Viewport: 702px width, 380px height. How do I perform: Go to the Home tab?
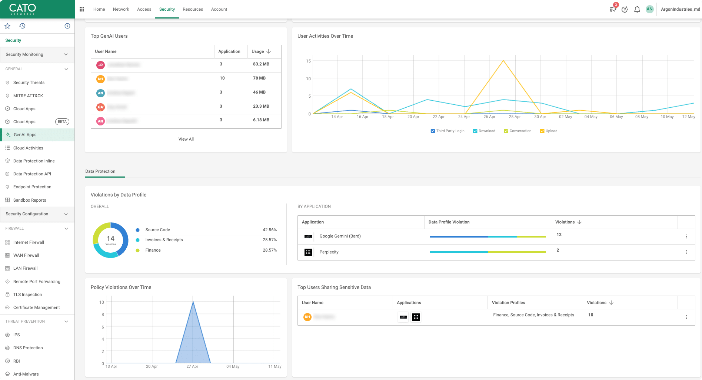(99, 9)
